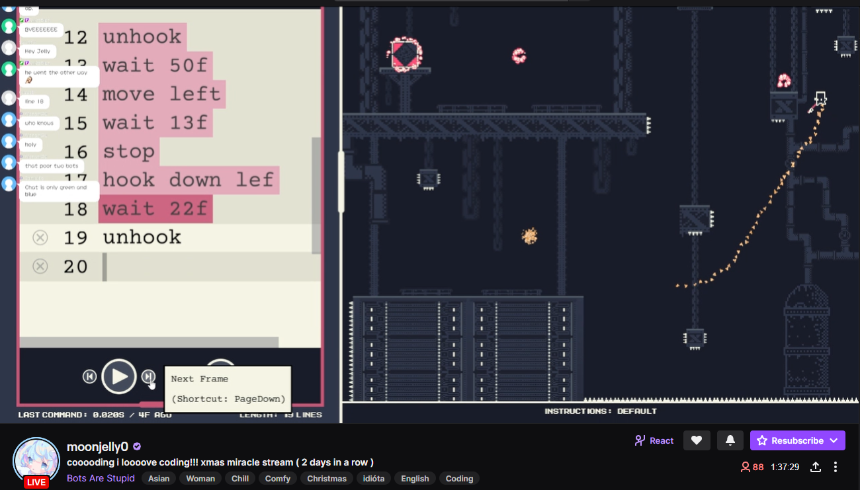
Task: Click the 'Hey Jelly' chat bubble
Action: [38, 51]
